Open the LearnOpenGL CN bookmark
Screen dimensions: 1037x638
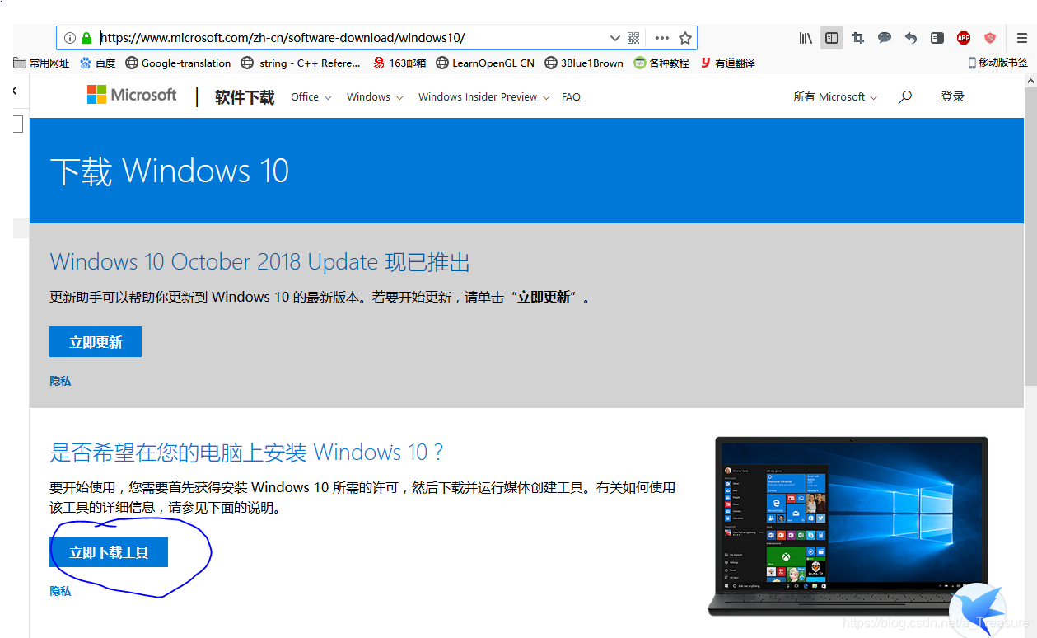(485, 63)
